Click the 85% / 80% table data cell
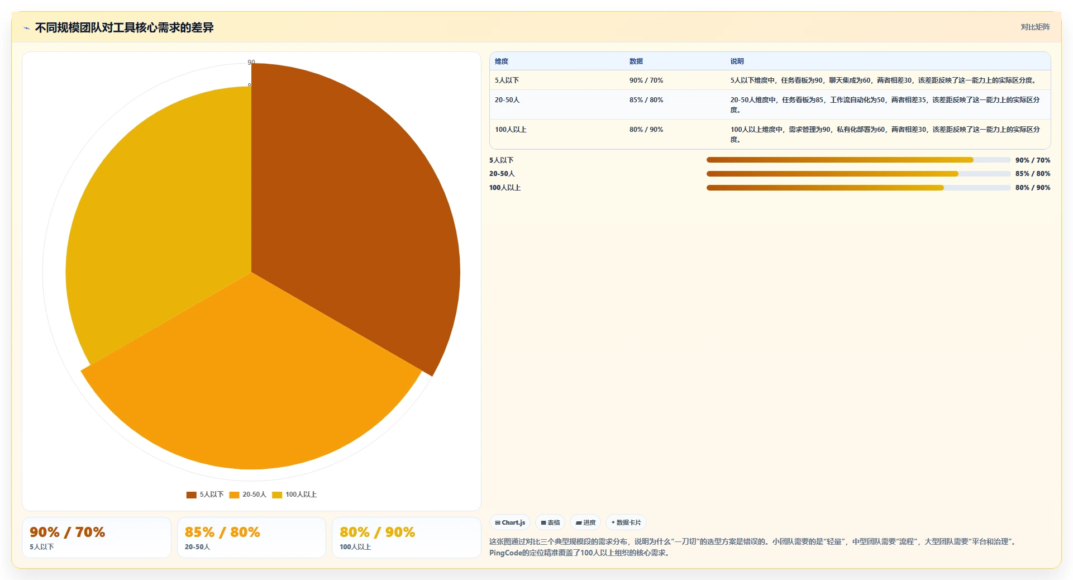This screenshot has width=1073, height=580. pos(646,100)
